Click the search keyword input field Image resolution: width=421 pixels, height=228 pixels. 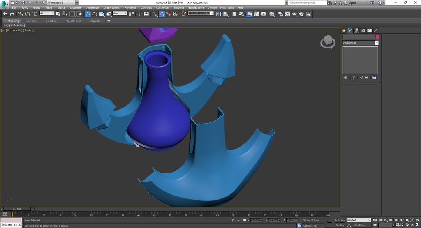click(308, 3)
